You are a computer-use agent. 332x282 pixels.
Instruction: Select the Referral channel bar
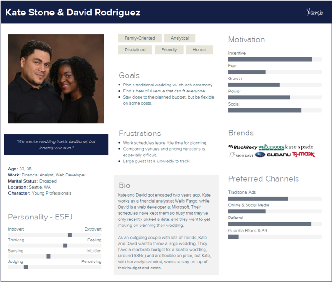[275, 224]
